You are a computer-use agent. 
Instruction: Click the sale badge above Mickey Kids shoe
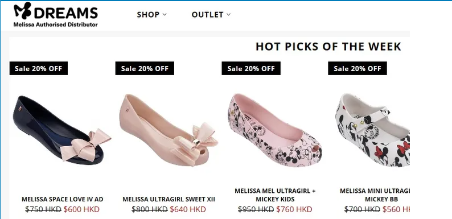[251, 68]
